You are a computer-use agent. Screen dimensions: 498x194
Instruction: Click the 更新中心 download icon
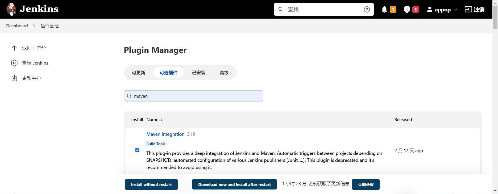14,78
